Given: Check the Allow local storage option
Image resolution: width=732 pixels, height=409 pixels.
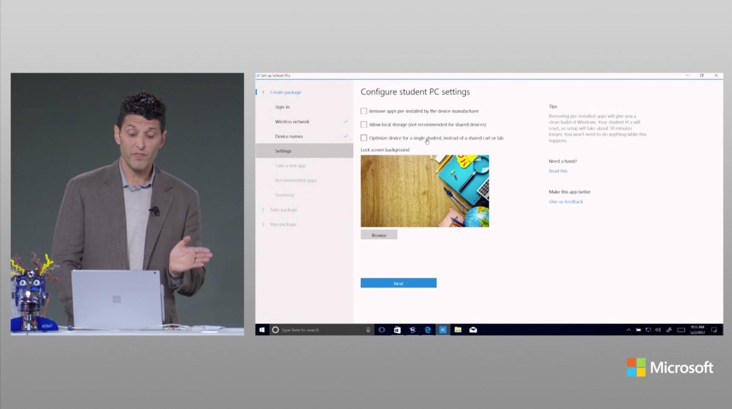Looking at the screenshot, I should click(x=364, y=125).
